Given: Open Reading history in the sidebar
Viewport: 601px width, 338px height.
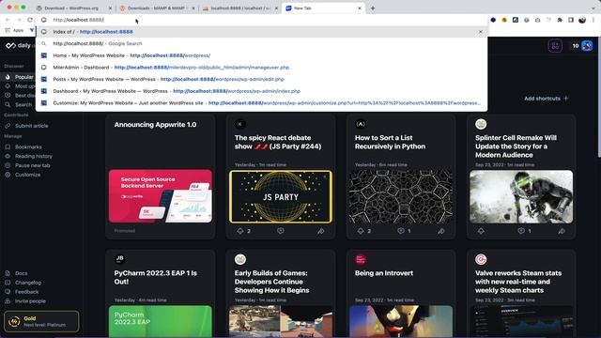Looking at the screenshot, I should coord(29,156).
